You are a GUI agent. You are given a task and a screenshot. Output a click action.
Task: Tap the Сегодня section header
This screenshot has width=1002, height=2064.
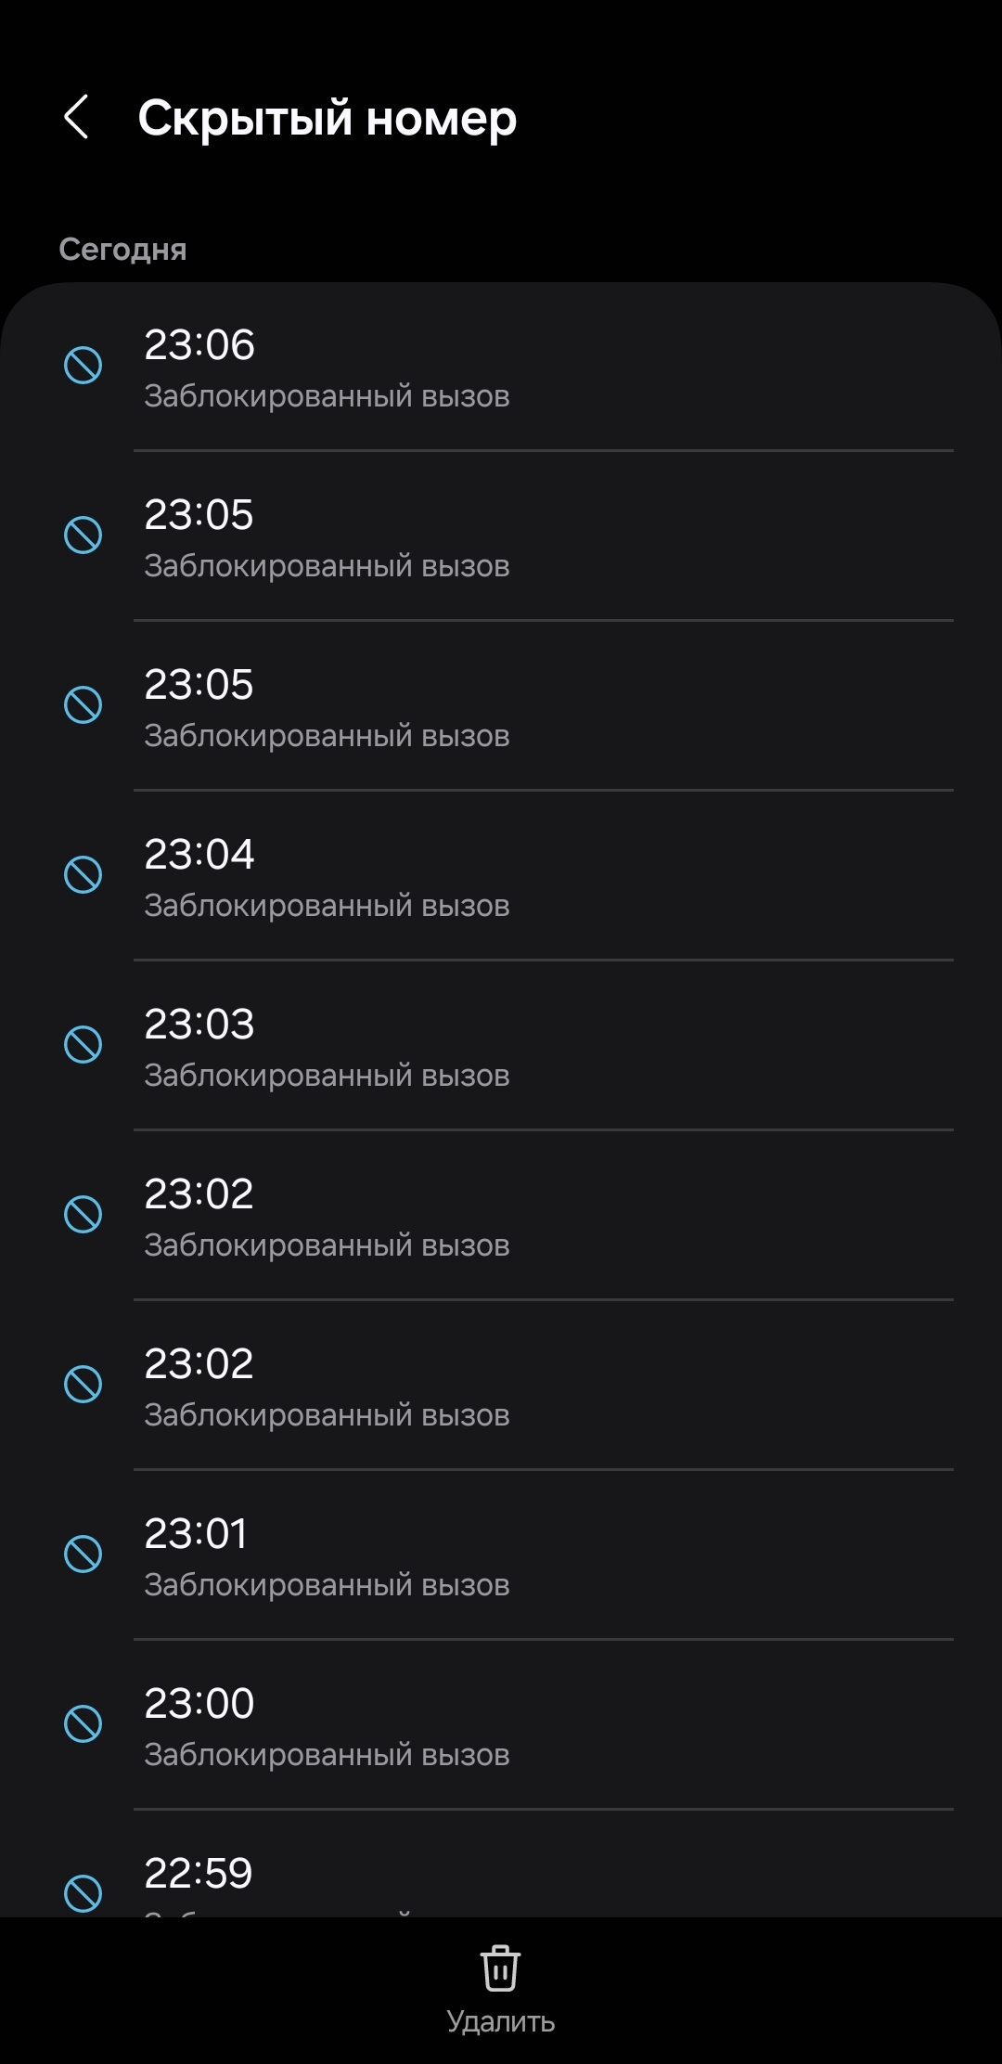122,250
